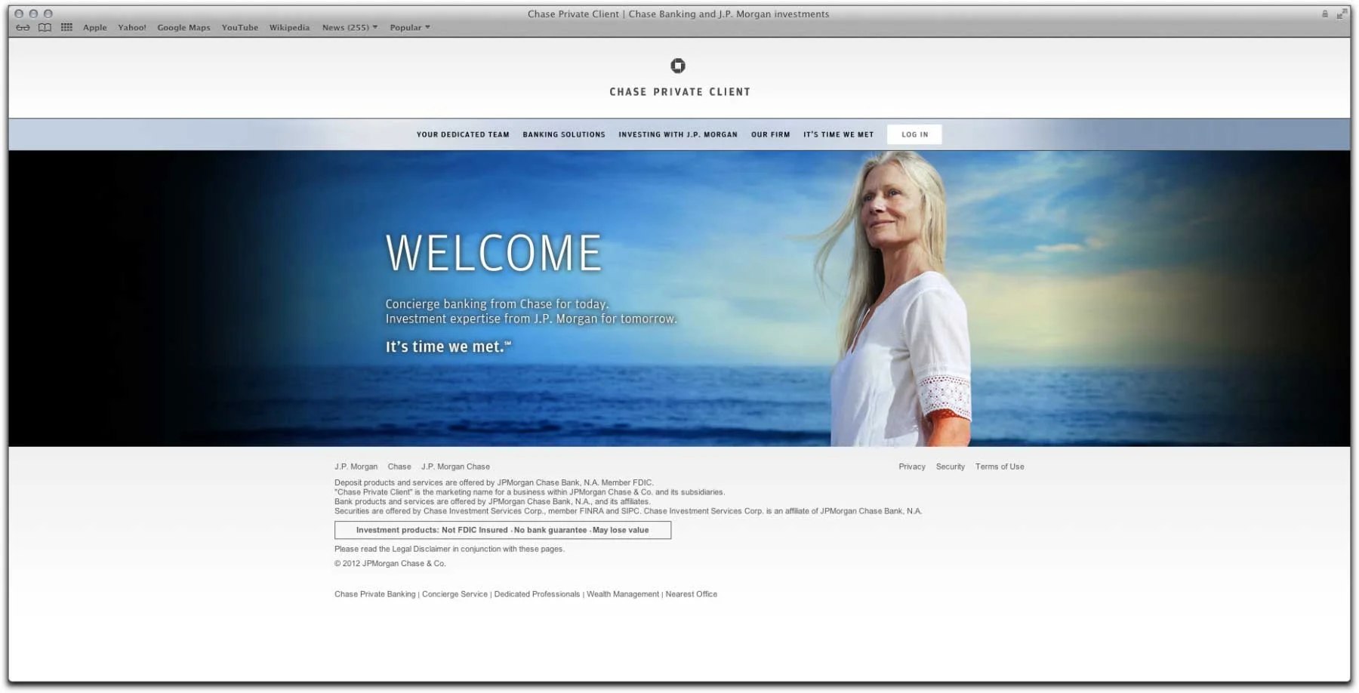Viewport: 1359px width, 693px height.
Task: Click the window title text
Action: tap(678, 14)
